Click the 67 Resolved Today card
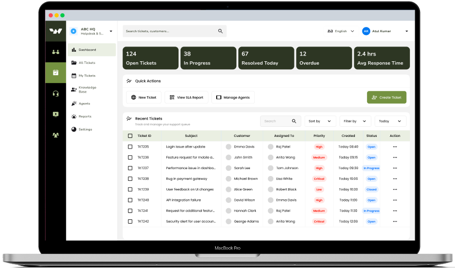 tap(266, 58)
